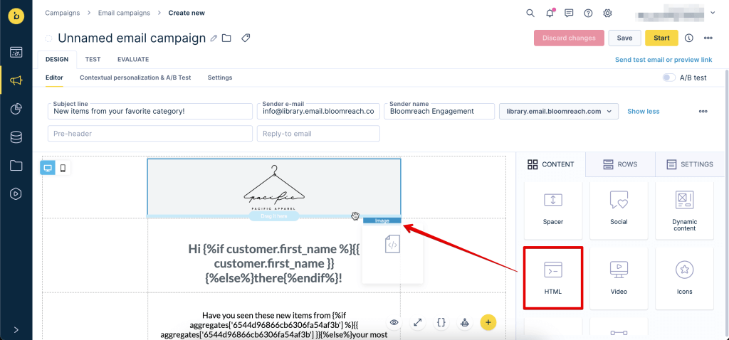Screen dimensions: 729x340
Task: Select the Spacer content block
Action: tap(553, 208)
